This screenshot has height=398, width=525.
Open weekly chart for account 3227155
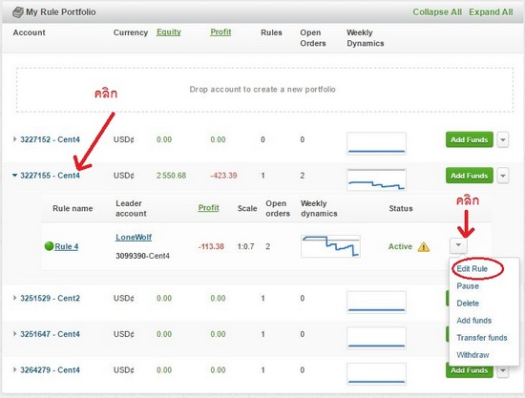pyautogui.click(x=376, y=179)
